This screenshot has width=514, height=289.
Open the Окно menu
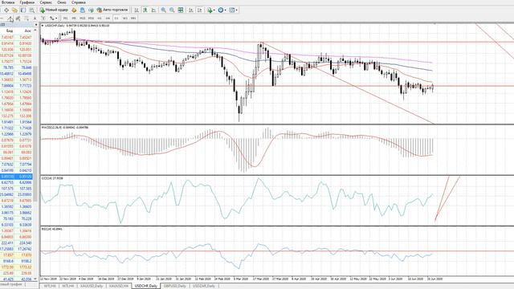tap(62, 2)
